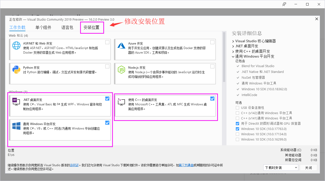Switch to the 安装位置 tab
The width and height of the screenshot is (325, 181).
[91, 27]
